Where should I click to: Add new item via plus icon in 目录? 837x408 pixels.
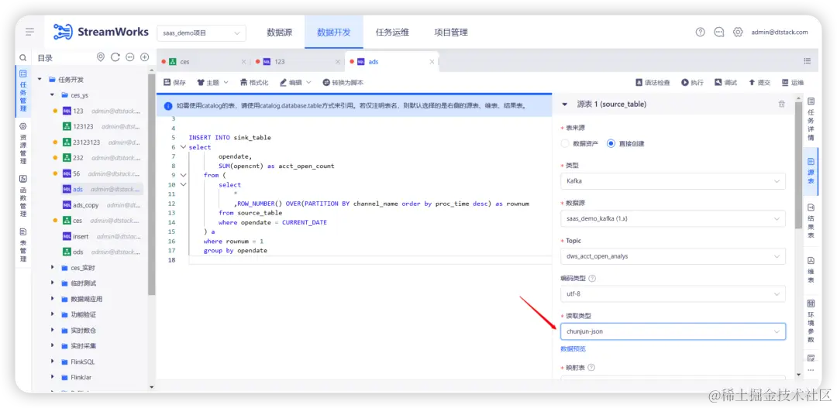[x=144, y=57]
